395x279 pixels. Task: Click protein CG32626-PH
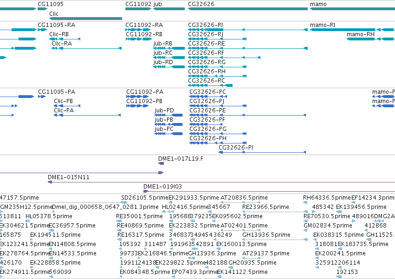[x=218, y=143]
